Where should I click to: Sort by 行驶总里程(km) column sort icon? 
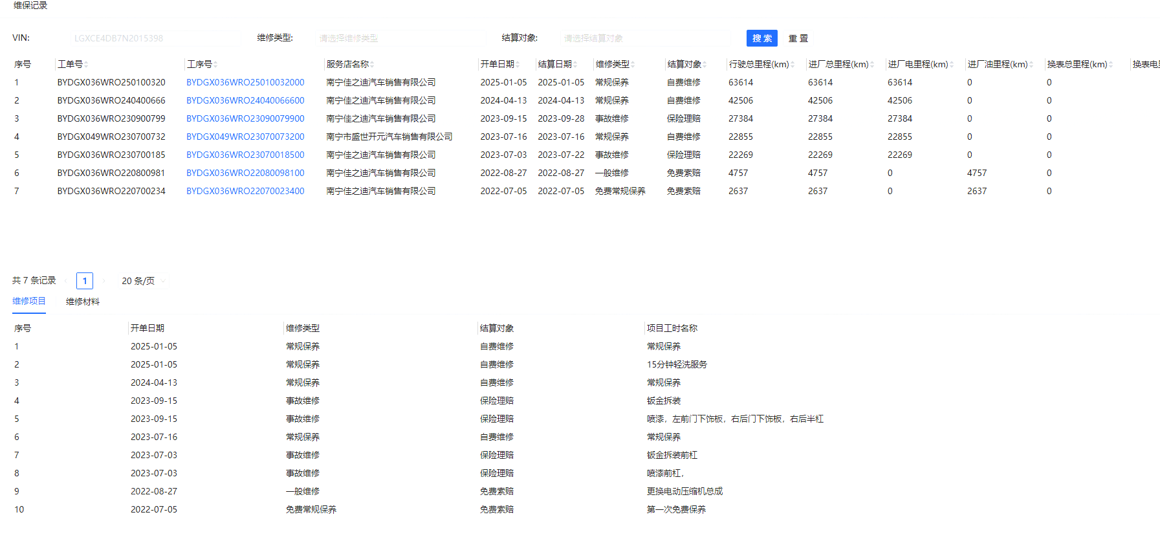point(793,65)
